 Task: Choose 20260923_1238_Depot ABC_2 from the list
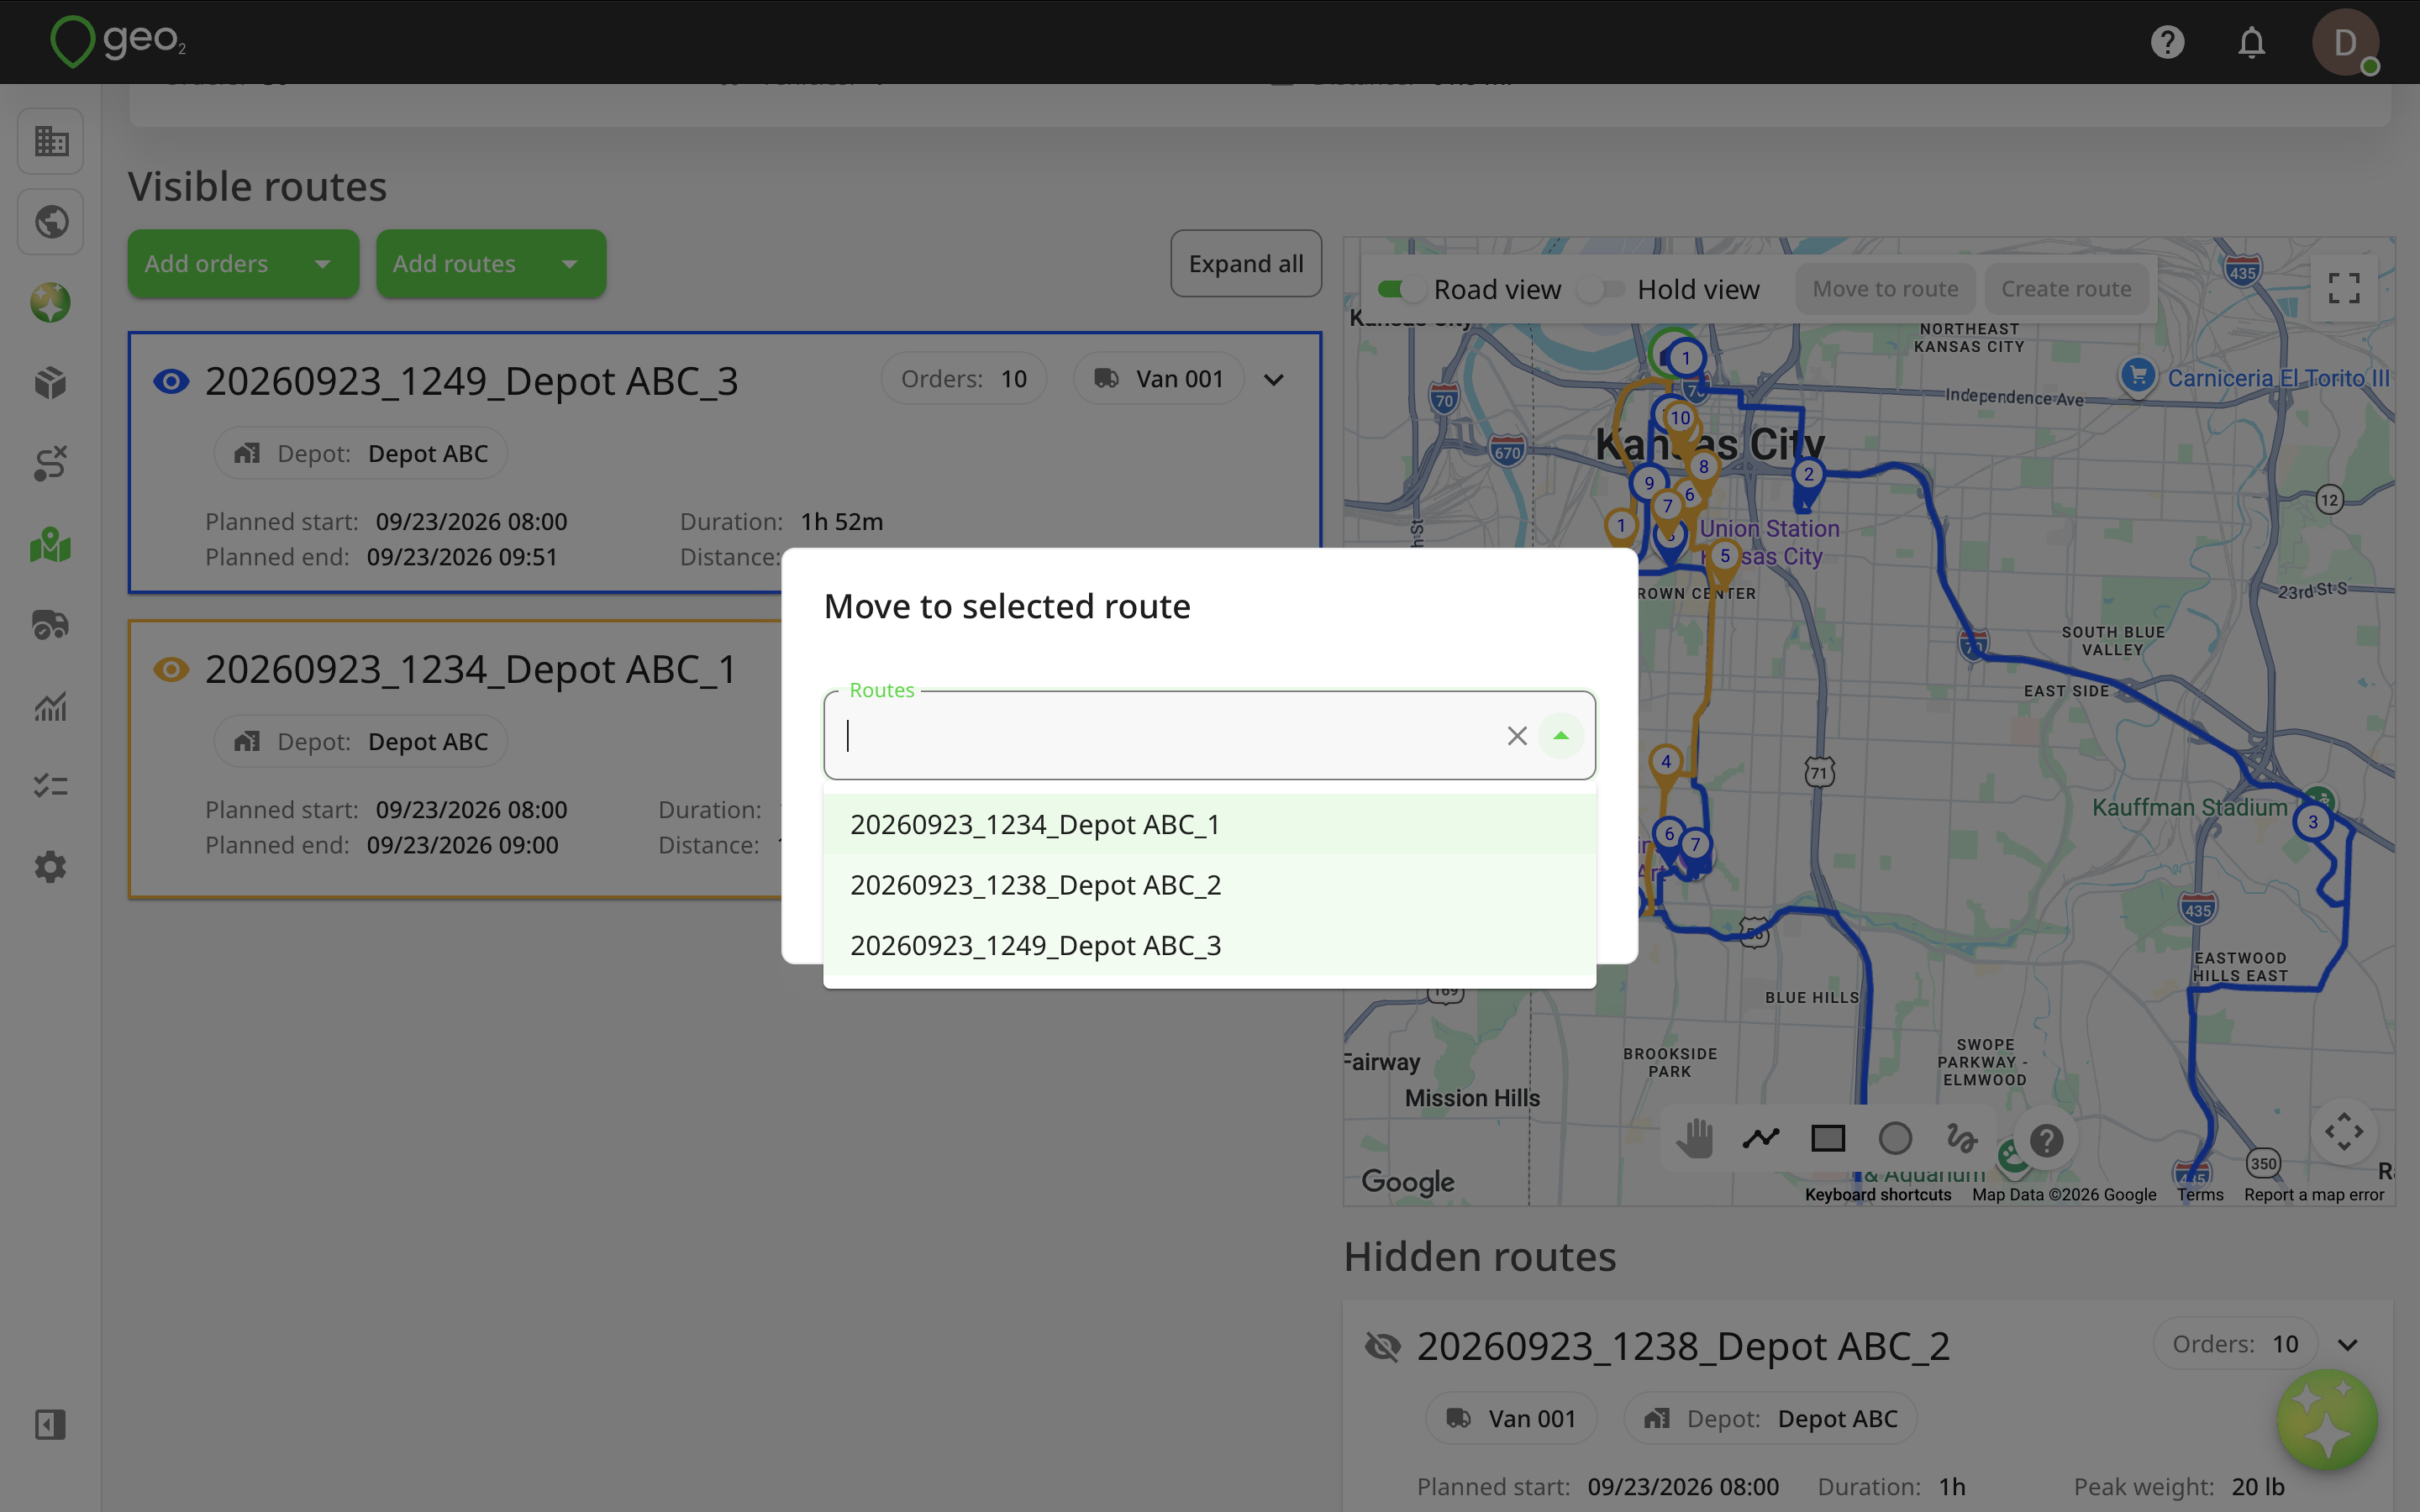(x=1209, y=885)
